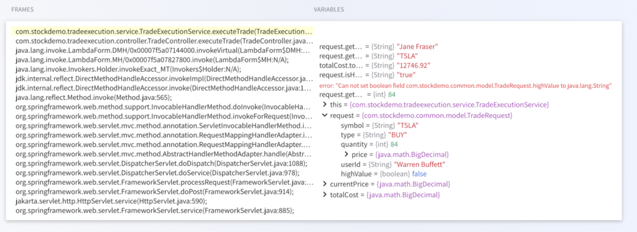This screenshot has width=637, height=232.
Task: Select the FrameworkServlet.processRequest frame
Action: (x=164, y=182)
